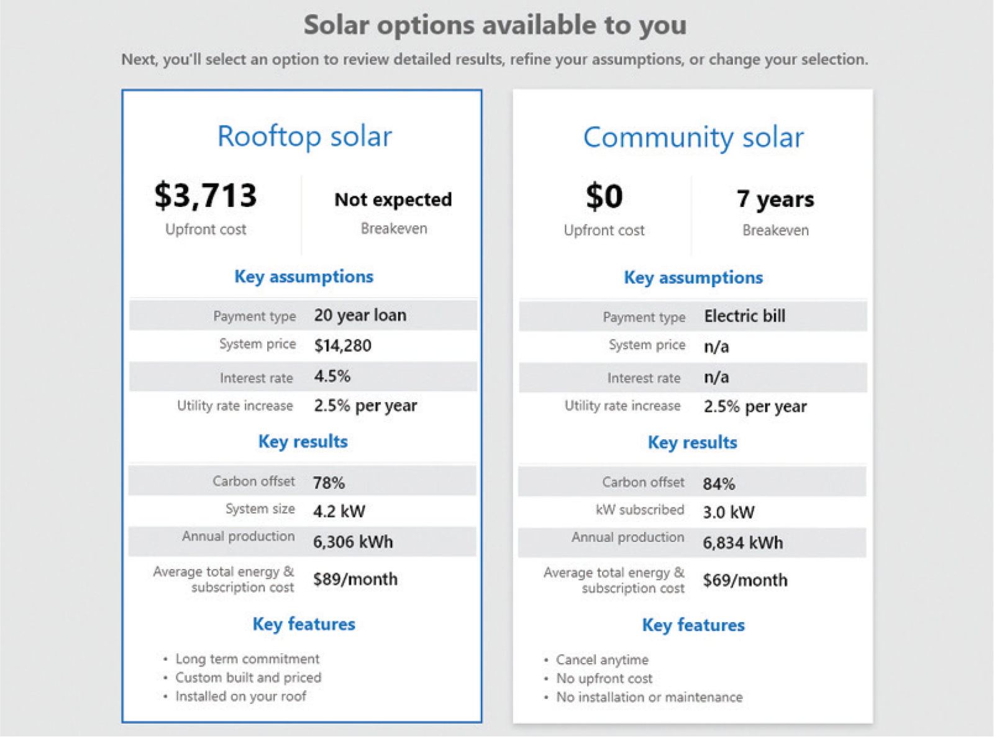994x737 pixels.
Task: Select the $69/month average cost value
Action: coord(745,580)
